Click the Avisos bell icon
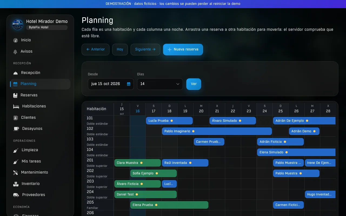 [15, 52]
